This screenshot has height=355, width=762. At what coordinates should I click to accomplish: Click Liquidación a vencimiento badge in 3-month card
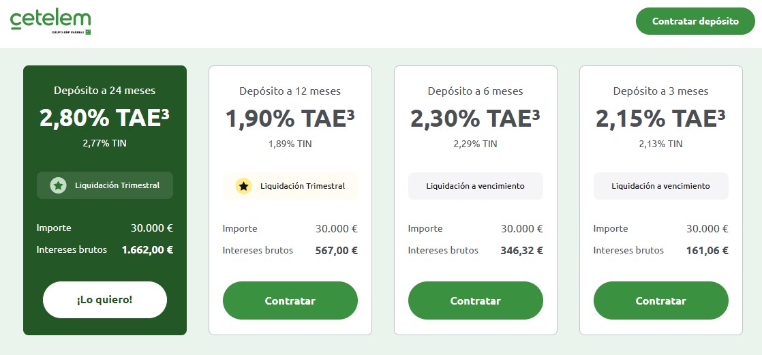coord(660,186)
